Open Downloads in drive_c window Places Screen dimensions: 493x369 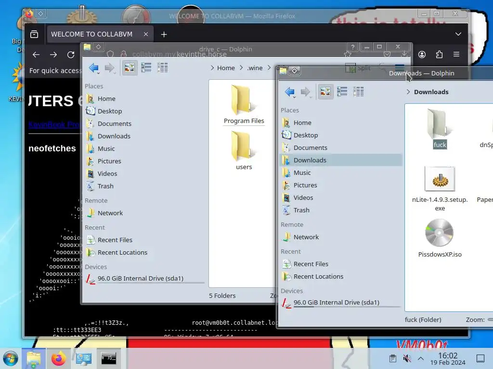(144, 136)
